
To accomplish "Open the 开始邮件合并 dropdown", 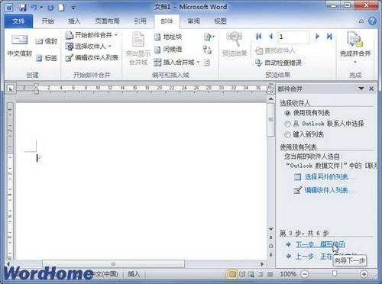I will pyautogui.click(x=91, y=35).
